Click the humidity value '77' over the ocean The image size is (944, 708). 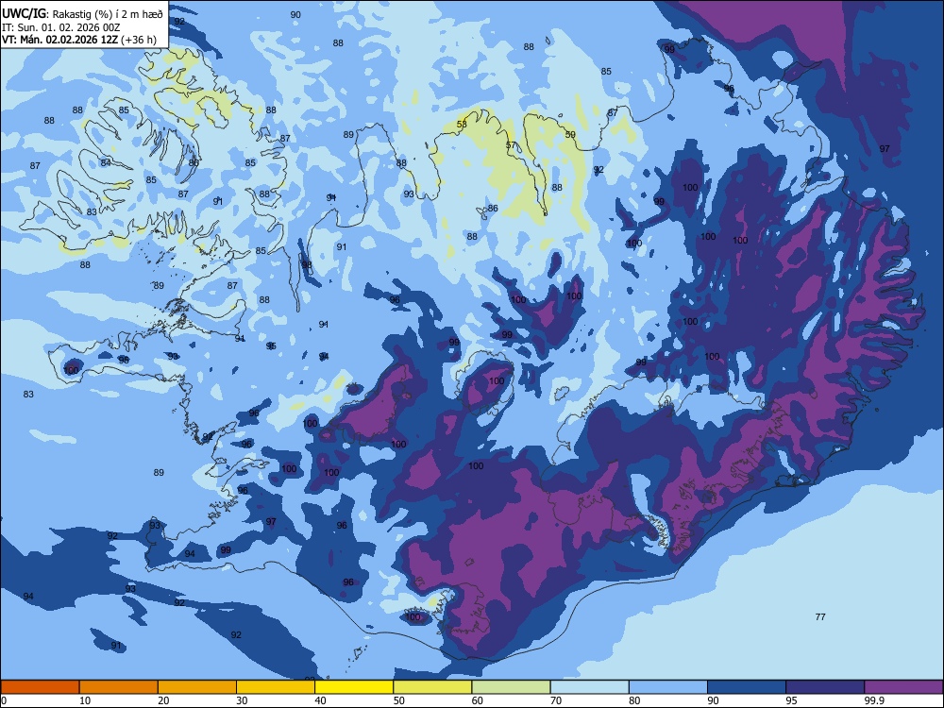tap(820, 617)
